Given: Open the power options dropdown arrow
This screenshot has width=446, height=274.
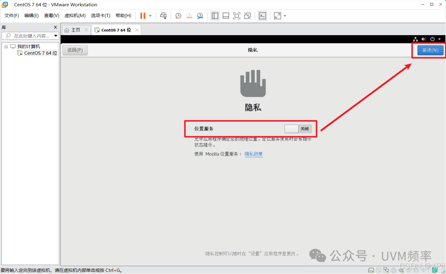Looking at the screenshot, I should pos(150,15).
